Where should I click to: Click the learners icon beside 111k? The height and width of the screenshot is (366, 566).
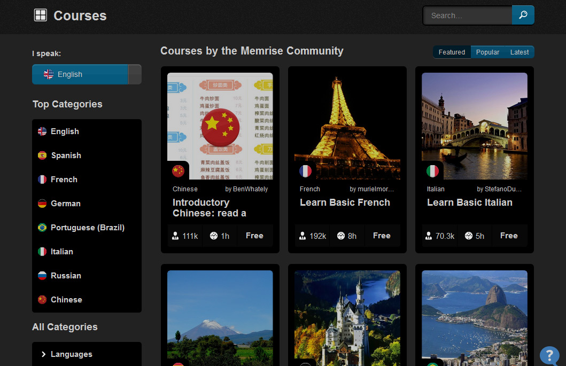175,236
